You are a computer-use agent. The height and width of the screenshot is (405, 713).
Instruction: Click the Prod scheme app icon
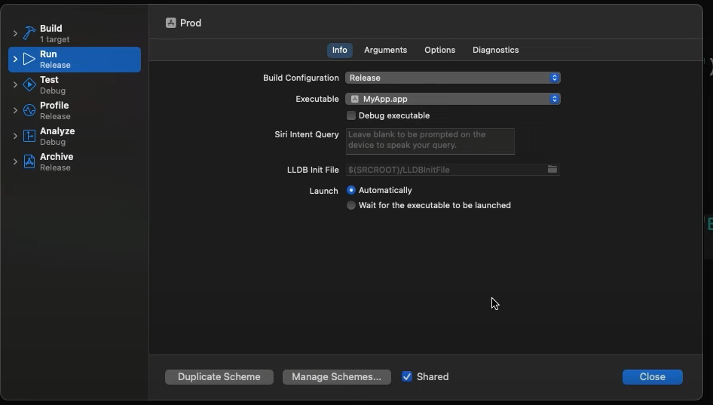point(171,23)
